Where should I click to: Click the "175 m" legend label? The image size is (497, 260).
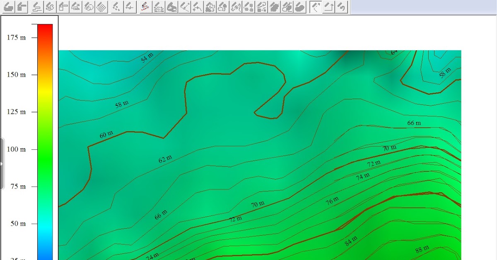(x=16, y=38)
